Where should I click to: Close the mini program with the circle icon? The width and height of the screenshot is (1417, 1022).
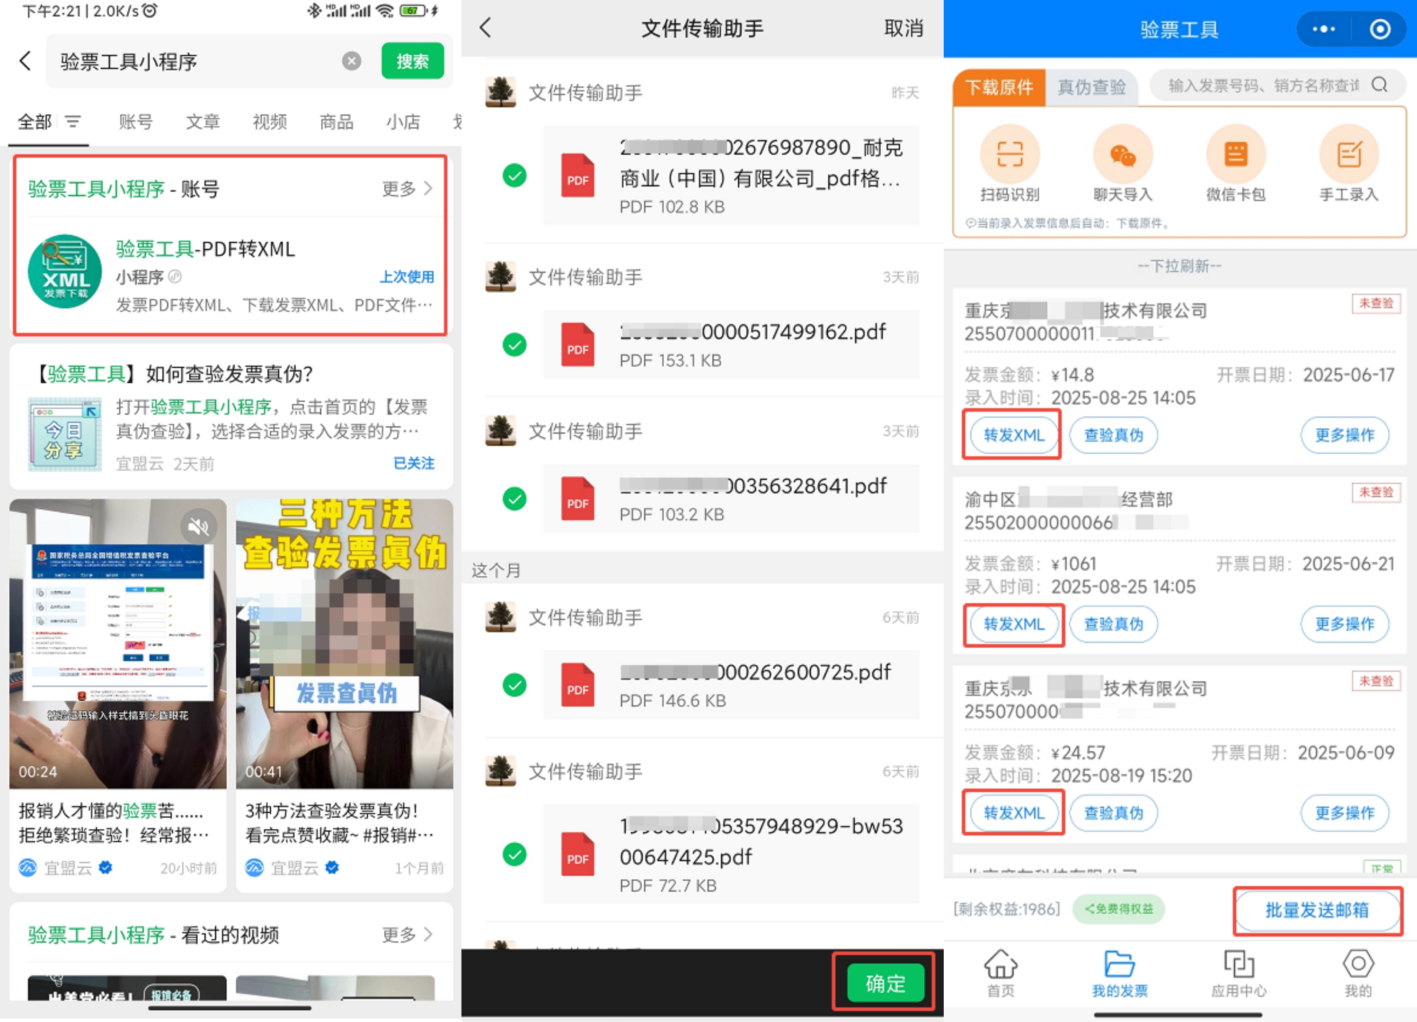coord(1380,29)
